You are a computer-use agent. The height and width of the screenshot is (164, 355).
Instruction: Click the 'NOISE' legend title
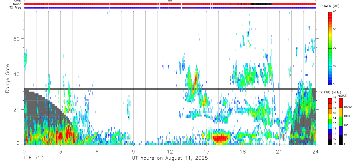pyautogui.click(x=342, y=96)
